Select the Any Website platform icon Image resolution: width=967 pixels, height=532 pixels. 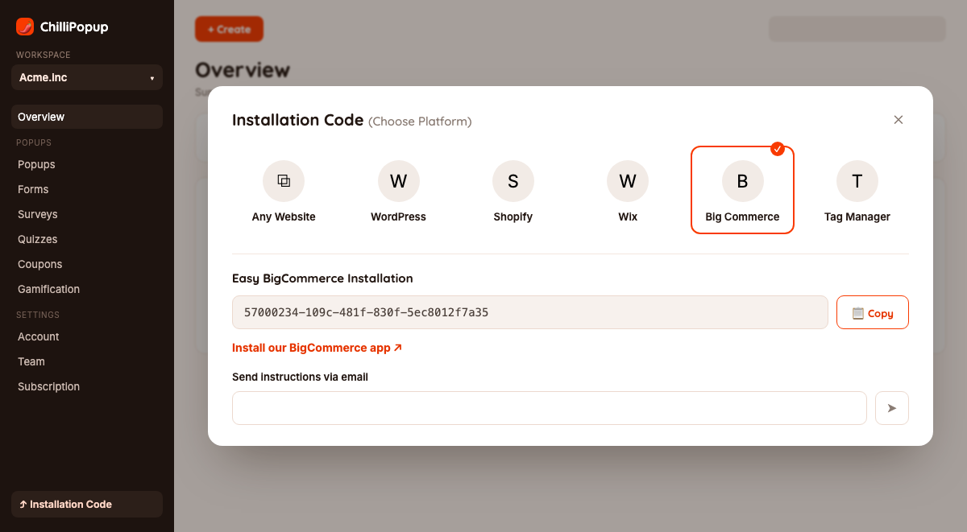coord(284,181)
